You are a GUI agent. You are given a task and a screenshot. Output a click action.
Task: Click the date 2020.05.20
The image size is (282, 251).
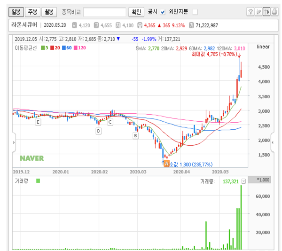[x=55, y=25]
